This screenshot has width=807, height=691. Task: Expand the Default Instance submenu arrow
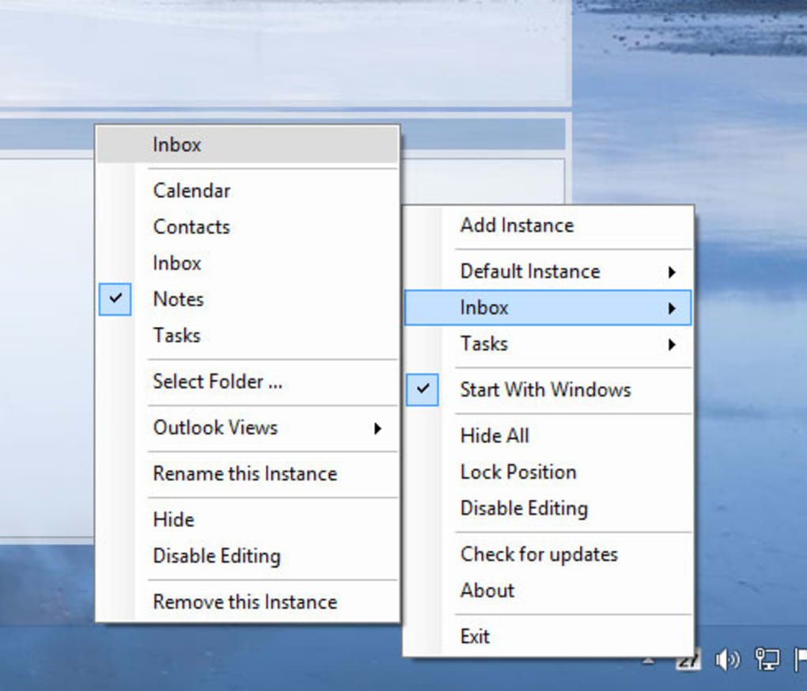coord(671,271)
